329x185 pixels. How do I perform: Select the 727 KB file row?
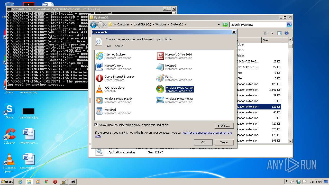(x=259, y=124)
